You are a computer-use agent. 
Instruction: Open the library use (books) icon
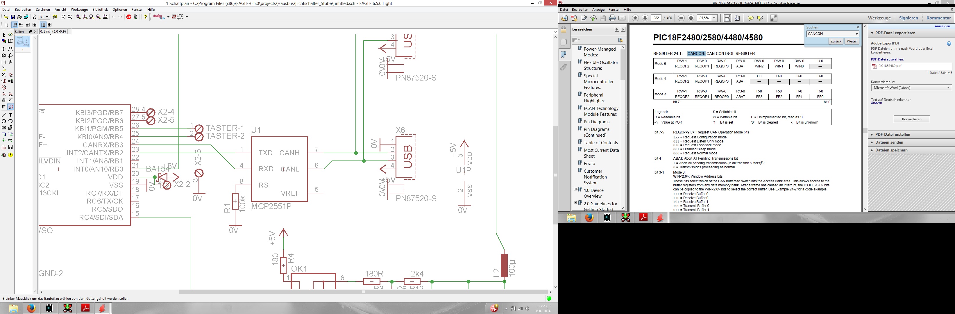(55, 17)
